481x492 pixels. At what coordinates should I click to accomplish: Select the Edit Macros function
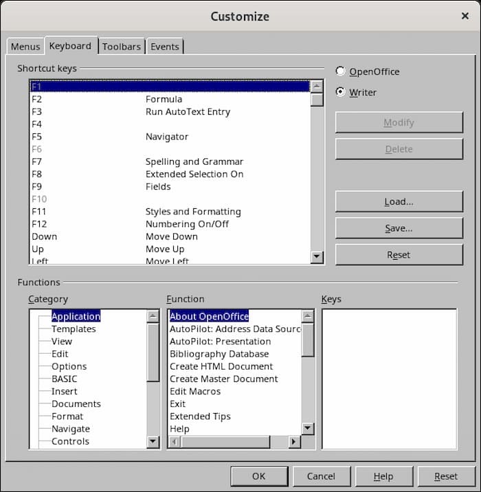[195, 392]
